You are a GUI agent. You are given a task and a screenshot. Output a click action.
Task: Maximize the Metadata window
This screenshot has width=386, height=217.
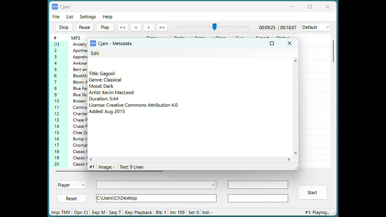[x=272, y=43]
